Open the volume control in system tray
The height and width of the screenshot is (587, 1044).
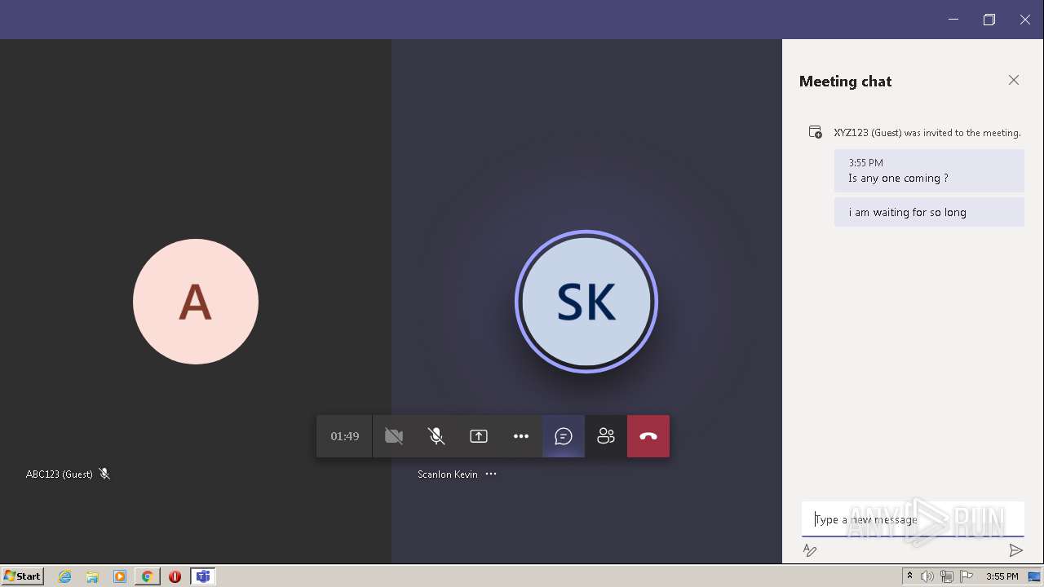tap(927, 576)
